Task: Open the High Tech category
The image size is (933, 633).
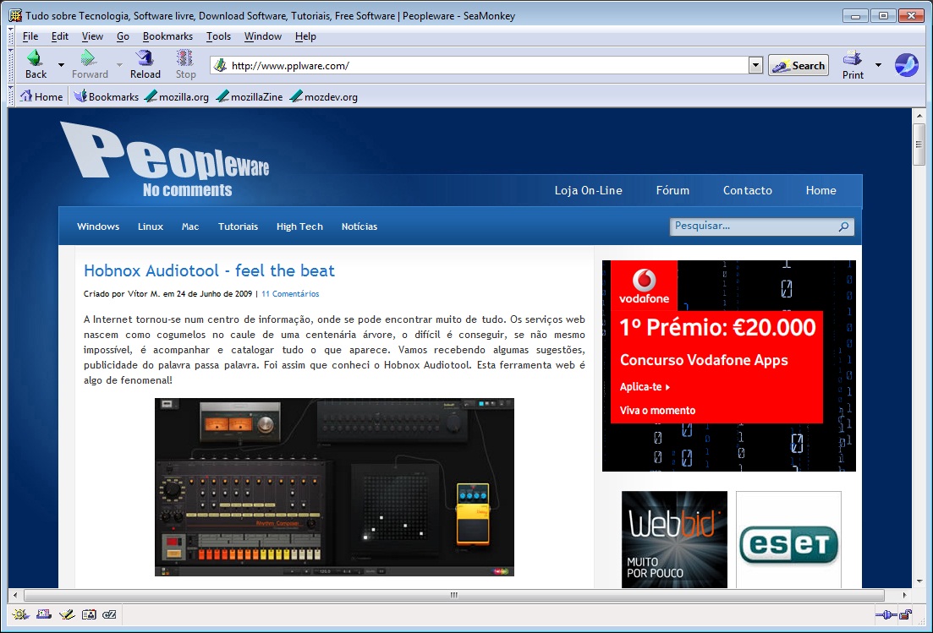Action: 299,226
